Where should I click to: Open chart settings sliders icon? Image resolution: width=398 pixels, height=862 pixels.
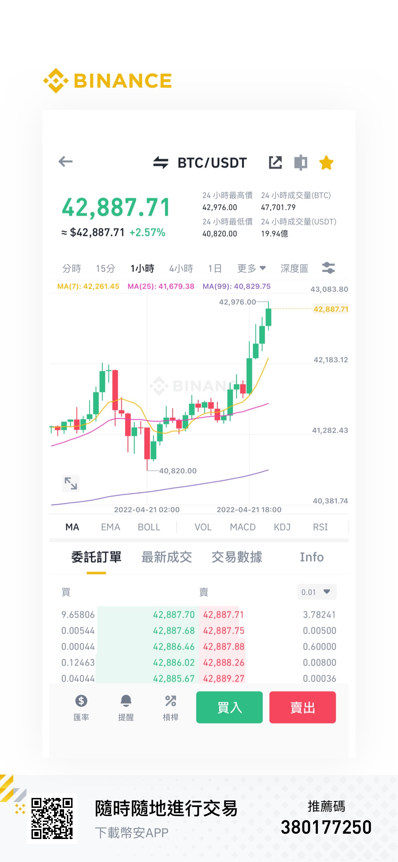coord(329,268)
